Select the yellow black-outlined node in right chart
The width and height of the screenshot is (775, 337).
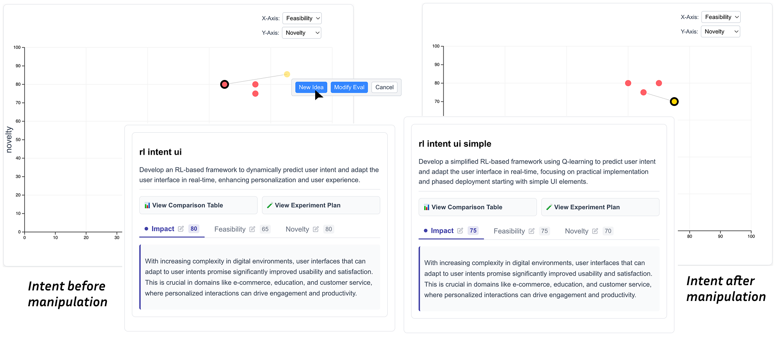point(674,102)
